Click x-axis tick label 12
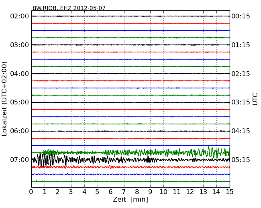 190,192
